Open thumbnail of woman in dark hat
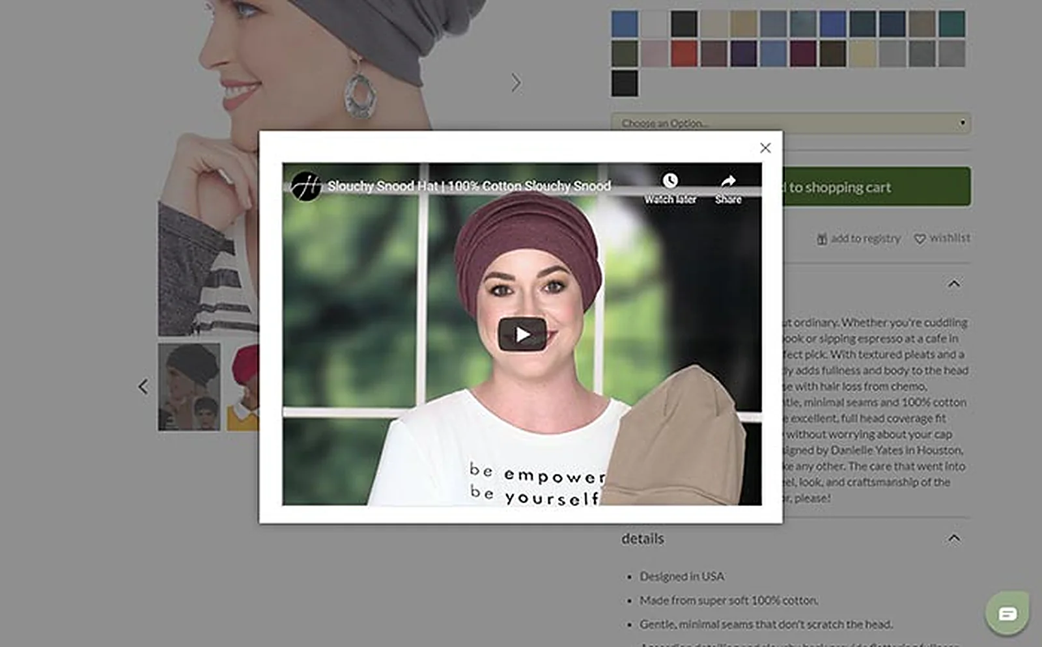 (189, 387)
